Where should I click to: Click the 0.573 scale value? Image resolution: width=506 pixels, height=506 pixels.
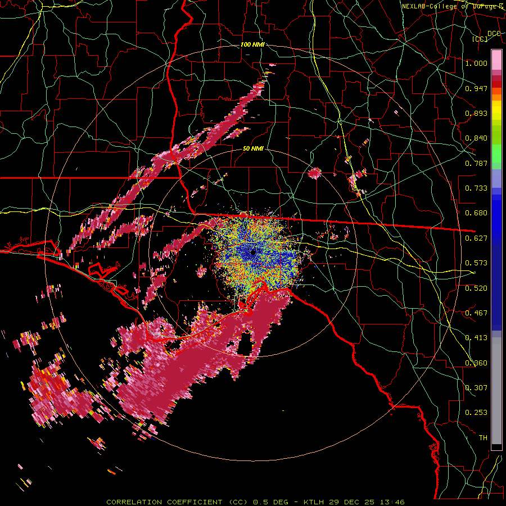coord(476,263)
